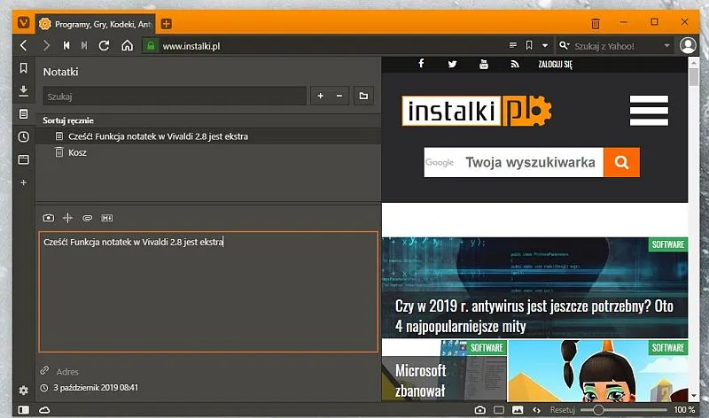Open the History panel clock icon

(24, 137)
